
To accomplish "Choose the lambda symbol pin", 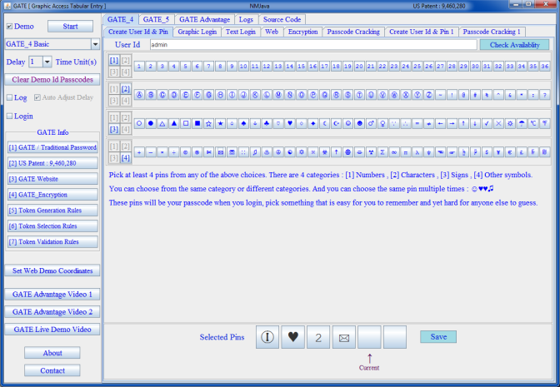I will [417, 152].
